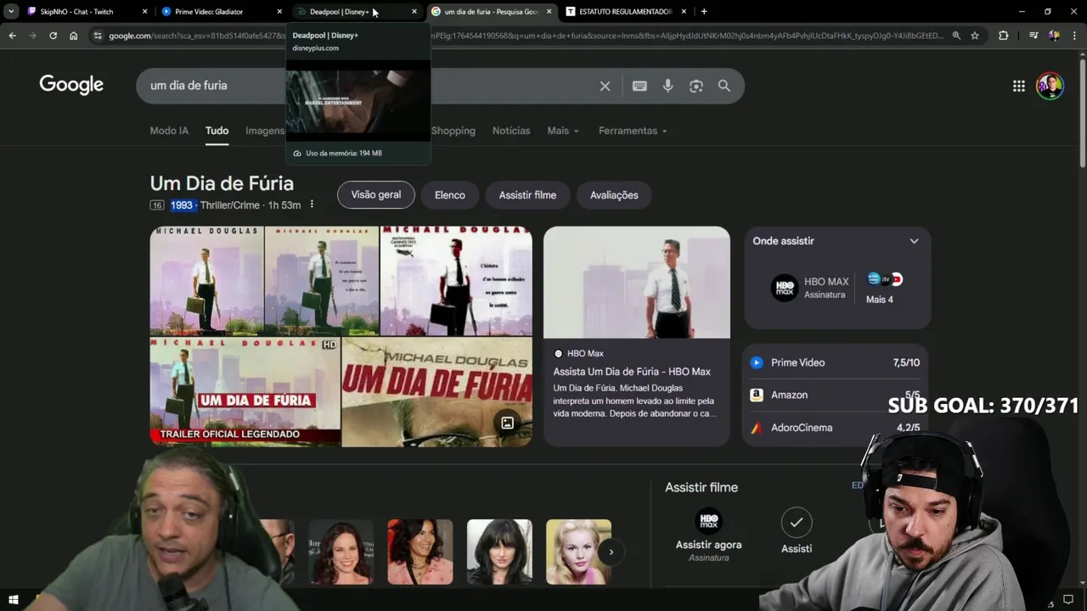Start voice search with the microphone icon

(x=667, y=86)
